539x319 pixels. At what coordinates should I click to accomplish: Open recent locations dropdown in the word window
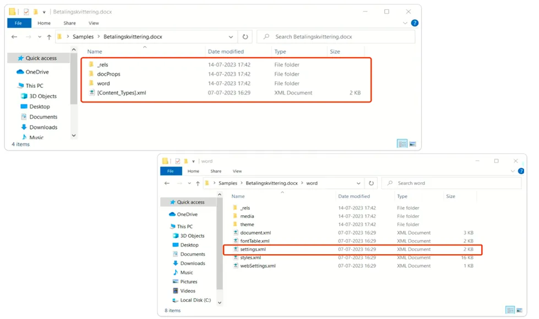189,183
